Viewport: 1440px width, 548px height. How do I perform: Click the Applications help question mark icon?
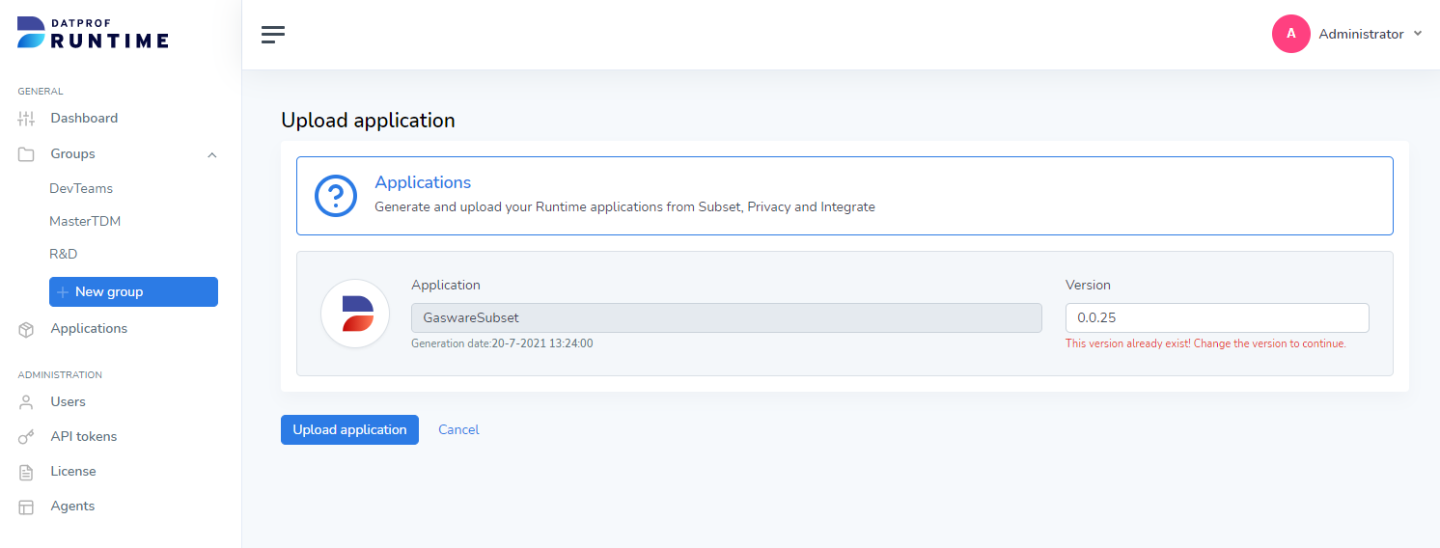(x=336, y=196)
